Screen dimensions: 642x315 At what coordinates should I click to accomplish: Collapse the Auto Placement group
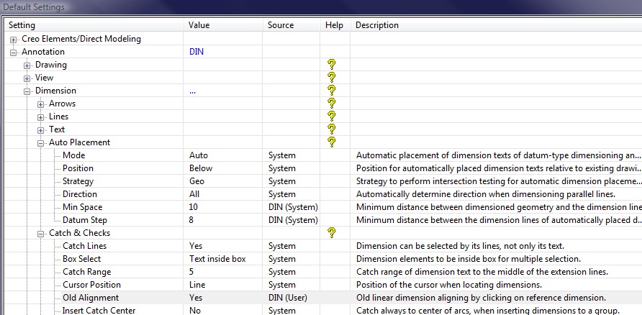(x=41, y=142)
